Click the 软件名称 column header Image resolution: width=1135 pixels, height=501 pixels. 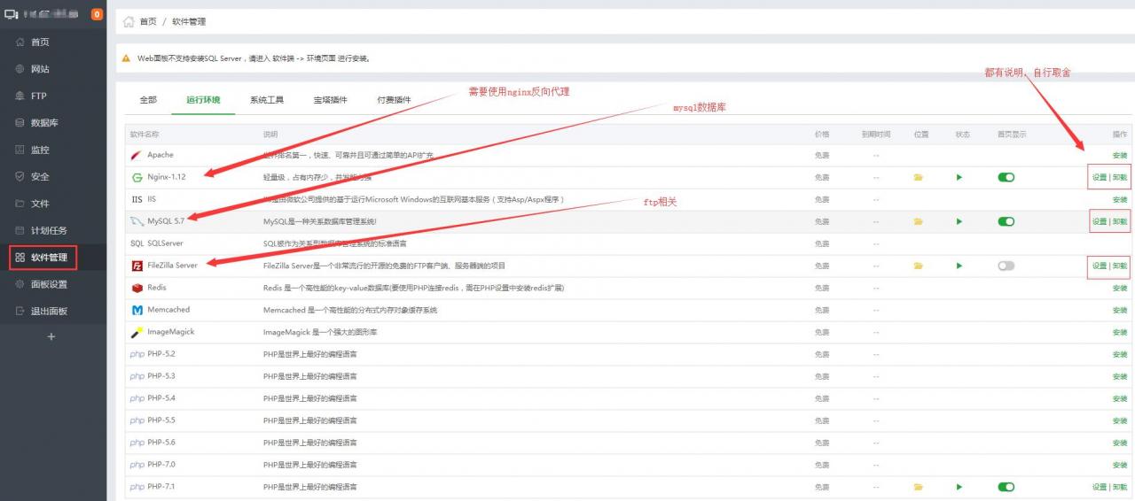145,135
